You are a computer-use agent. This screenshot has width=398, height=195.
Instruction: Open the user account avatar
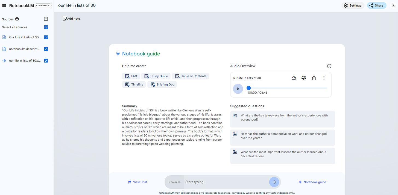(393, 5)
